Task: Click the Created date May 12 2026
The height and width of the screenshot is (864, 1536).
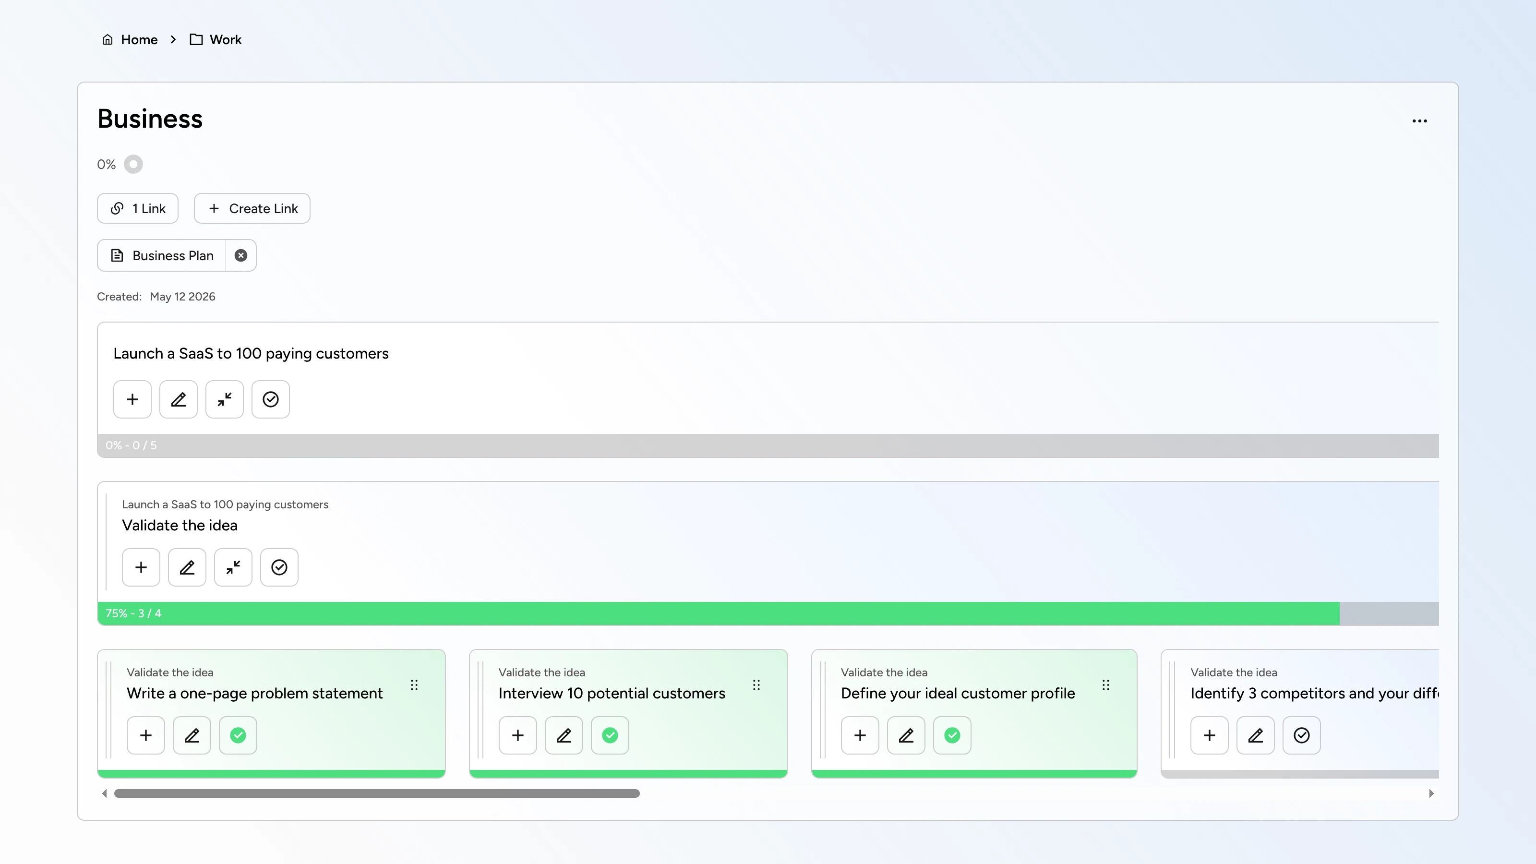Action: click(x=182, y=296)
